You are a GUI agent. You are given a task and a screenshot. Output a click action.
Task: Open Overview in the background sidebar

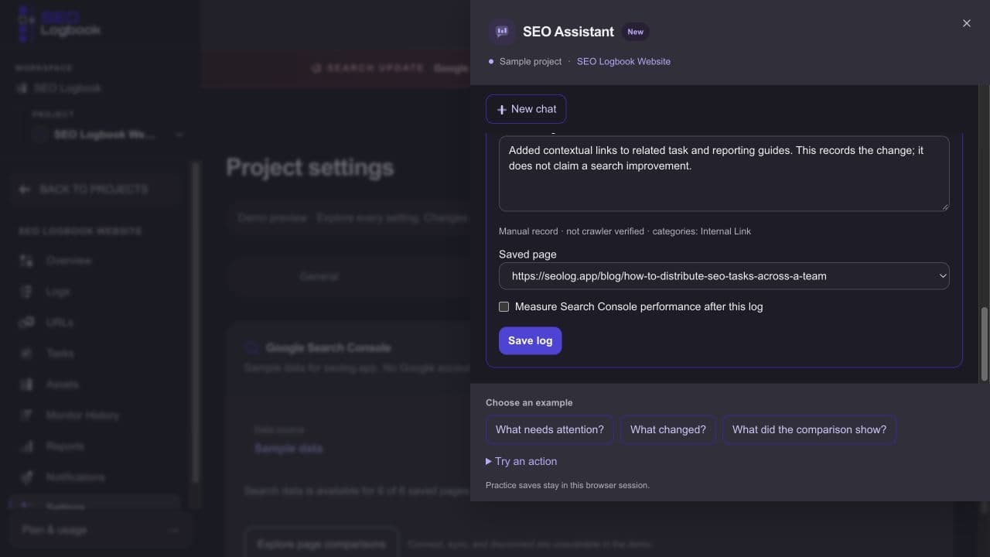(x=68, y=261)
